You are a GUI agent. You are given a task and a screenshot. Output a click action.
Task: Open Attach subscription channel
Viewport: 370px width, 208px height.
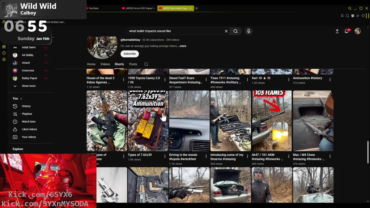26,63
